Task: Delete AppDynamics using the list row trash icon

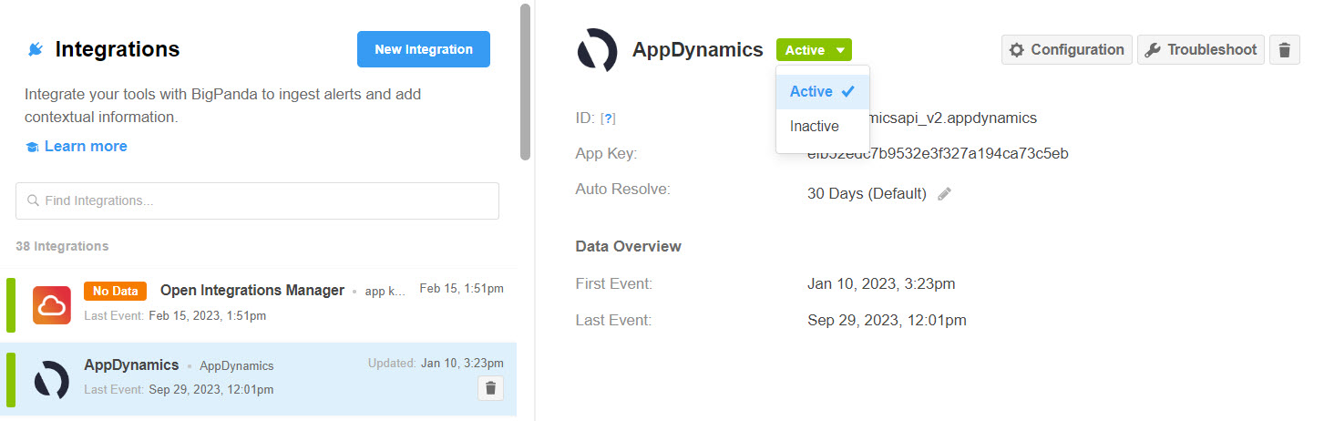Action: 490,388
